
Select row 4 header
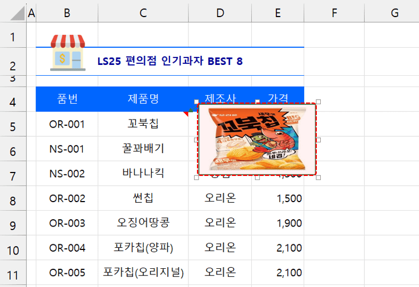(13, 99)
